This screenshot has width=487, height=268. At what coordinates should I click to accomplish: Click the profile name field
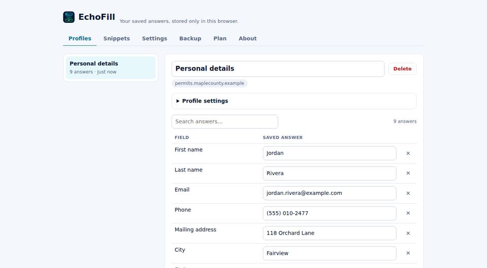[278, 69]
